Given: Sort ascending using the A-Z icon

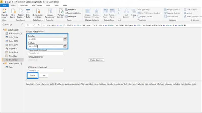Looking at the screenshot, I should (x=119, y=10).
